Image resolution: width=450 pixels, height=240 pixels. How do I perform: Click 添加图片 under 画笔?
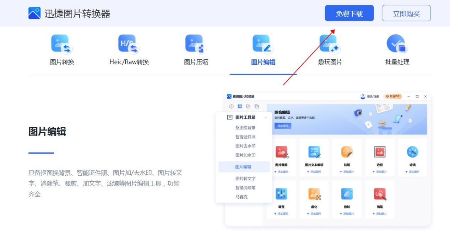click(380, 214)
